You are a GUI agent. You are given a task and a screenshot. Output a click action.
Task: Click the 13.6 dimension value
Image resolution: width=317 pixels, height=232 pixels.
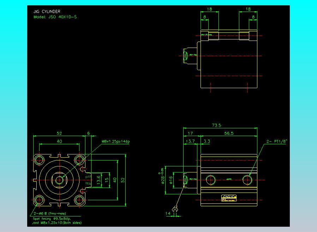[x=98, y=180]
